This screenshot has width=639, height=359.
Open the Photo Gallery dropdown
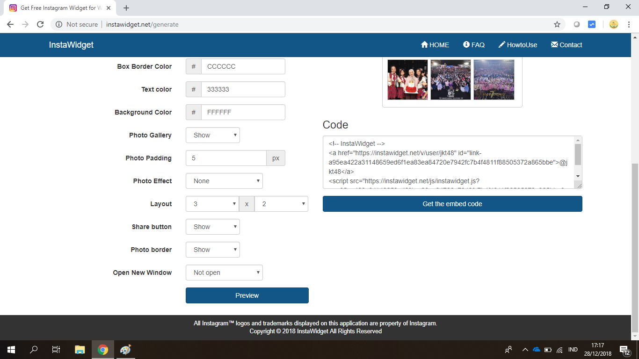[213, 135]
